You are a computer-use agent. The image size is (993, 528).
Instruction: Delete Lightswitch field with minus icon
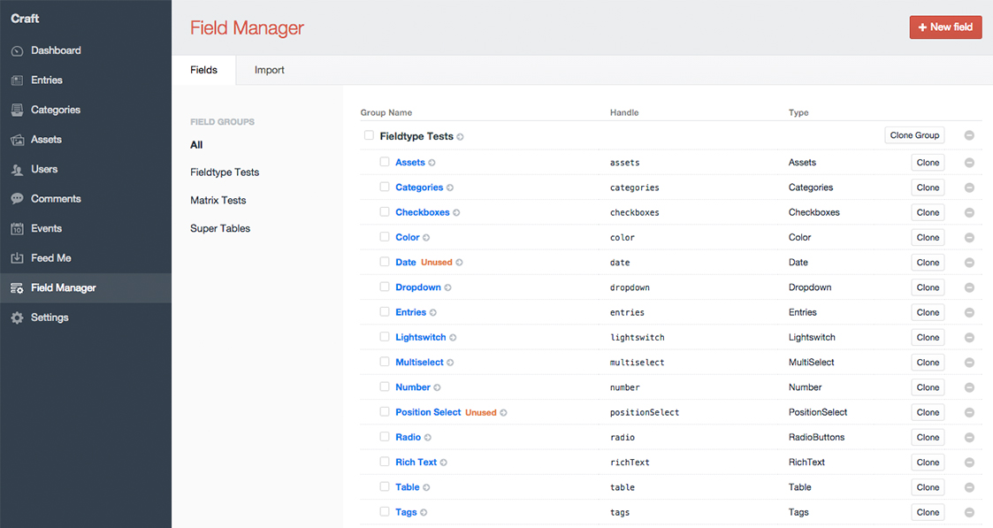969,338
